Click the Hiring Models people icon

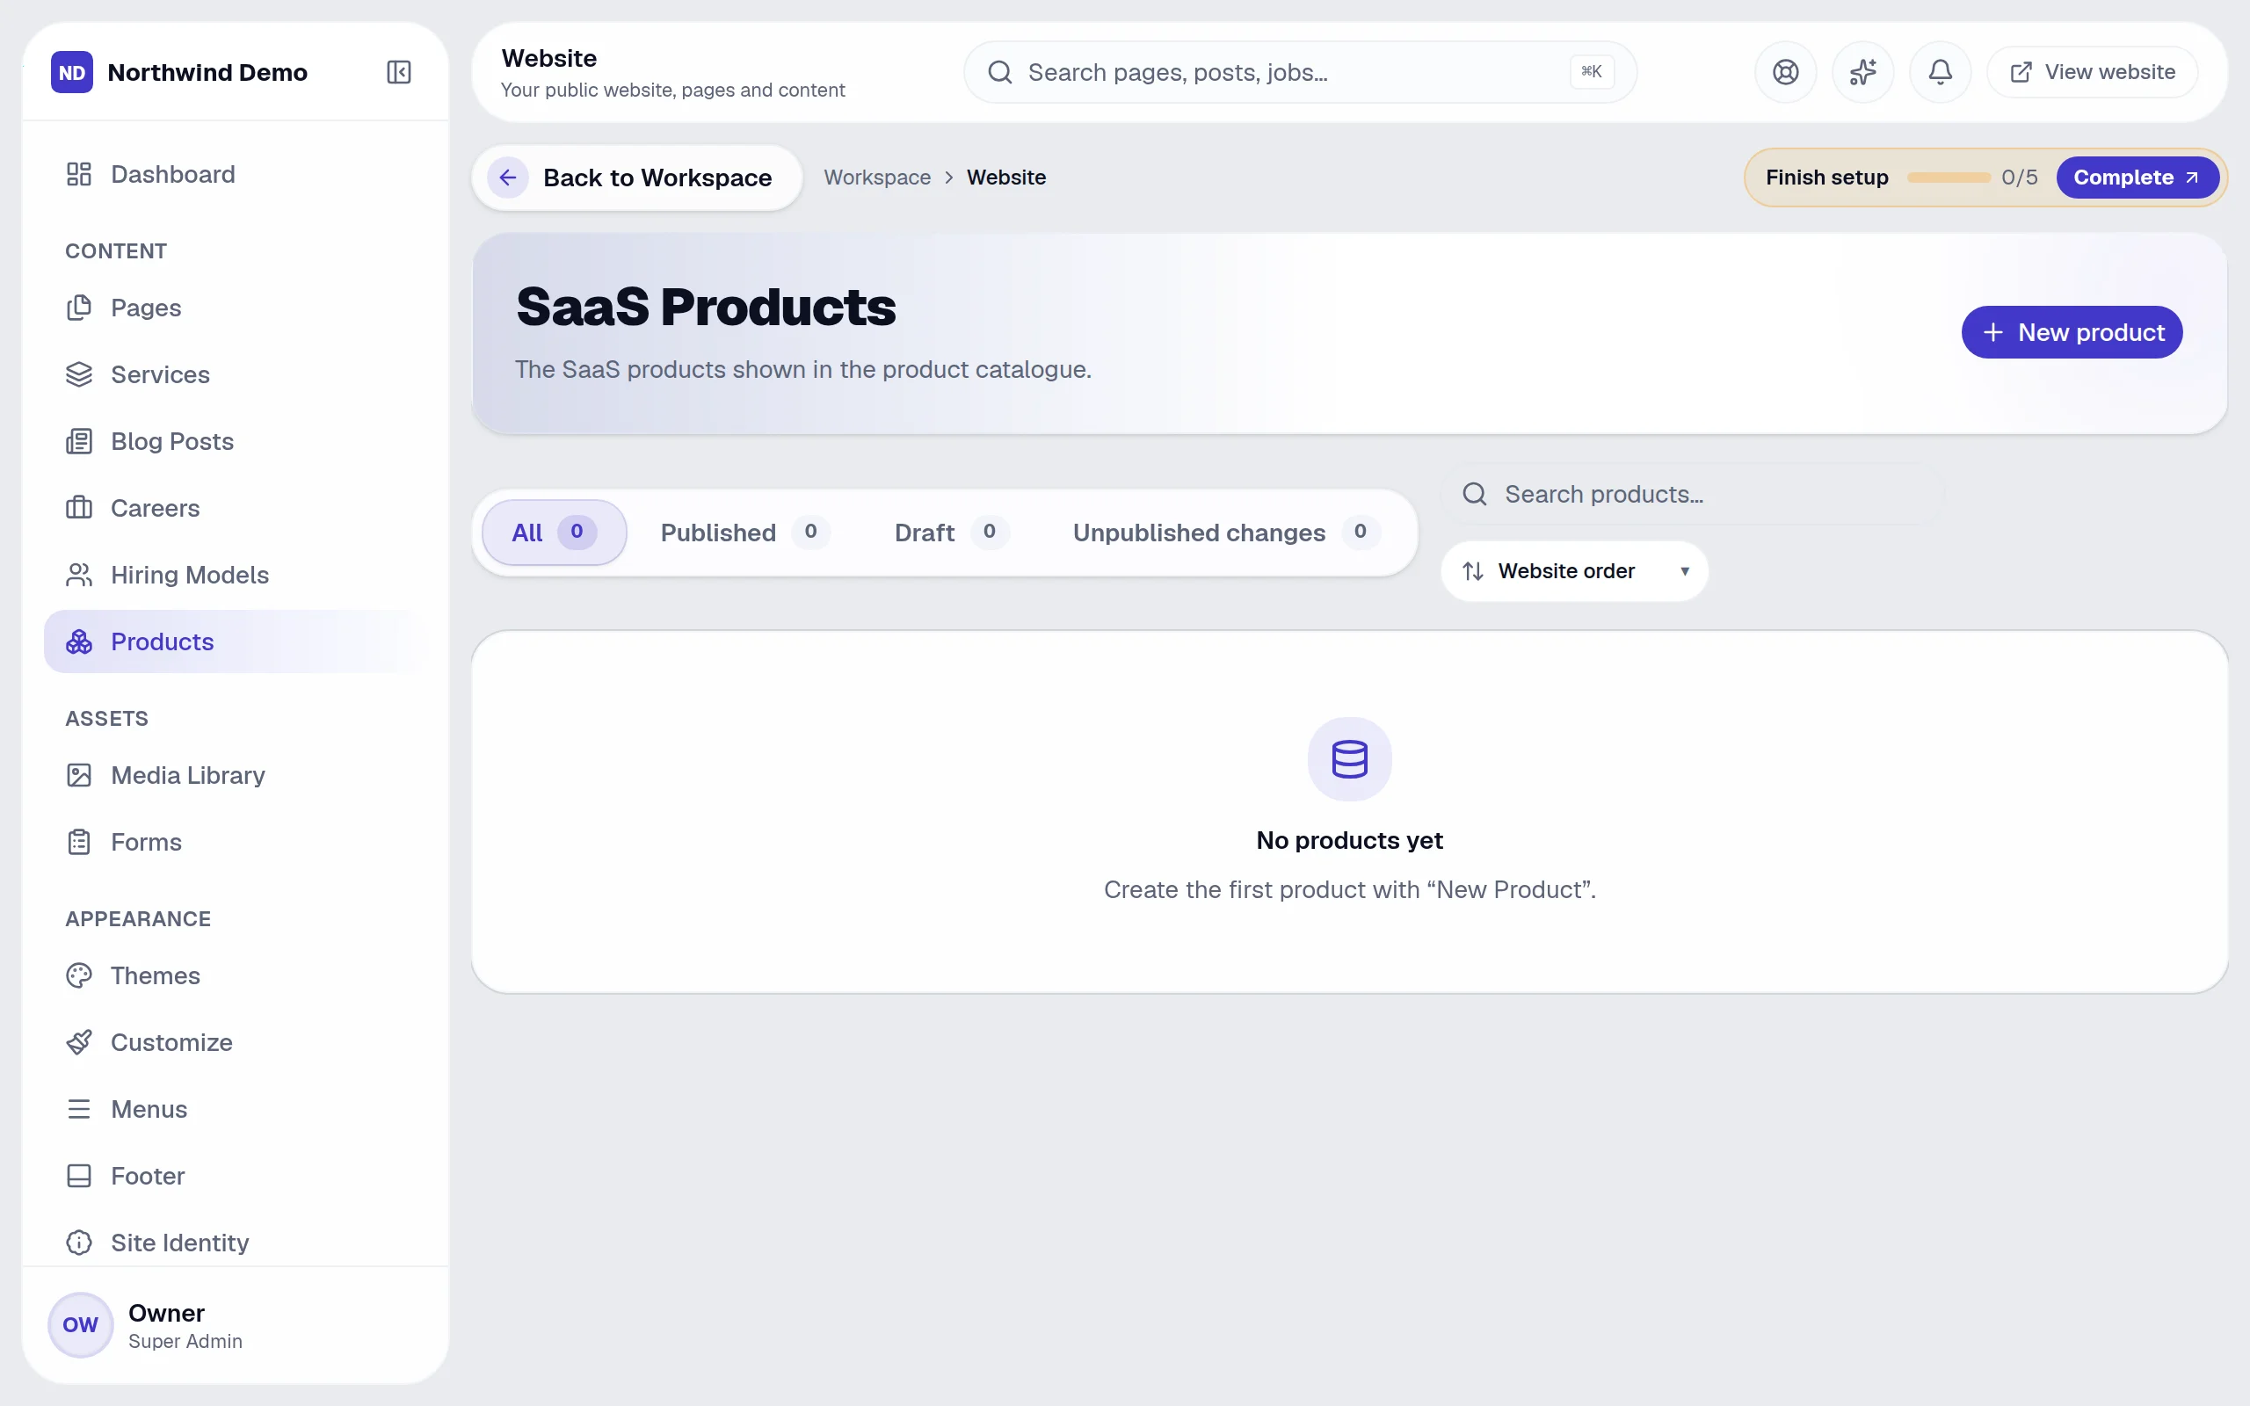[x=79, y=575]
